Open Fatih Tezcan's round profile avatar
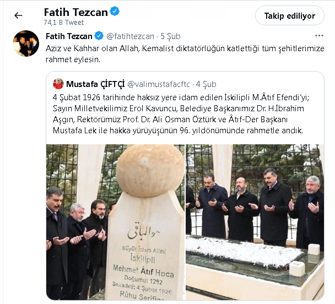Image resolution: width=335 pixels, height=304 pixels. pyautogui.click(x=26, y=44)
